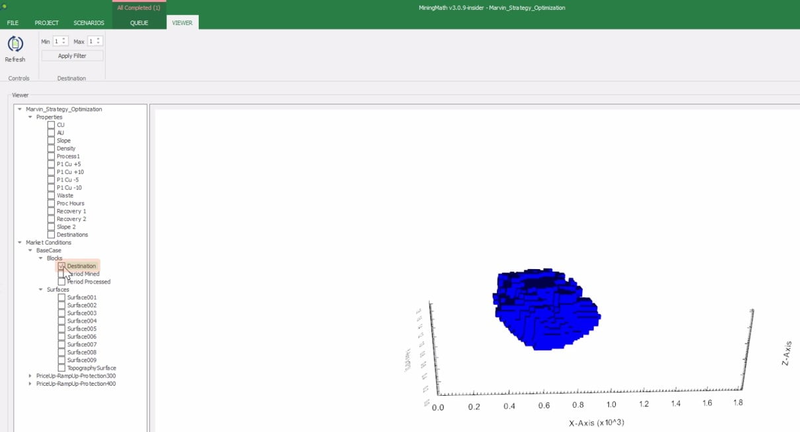Click the Refresh icon in Controls

coord(15,45)
